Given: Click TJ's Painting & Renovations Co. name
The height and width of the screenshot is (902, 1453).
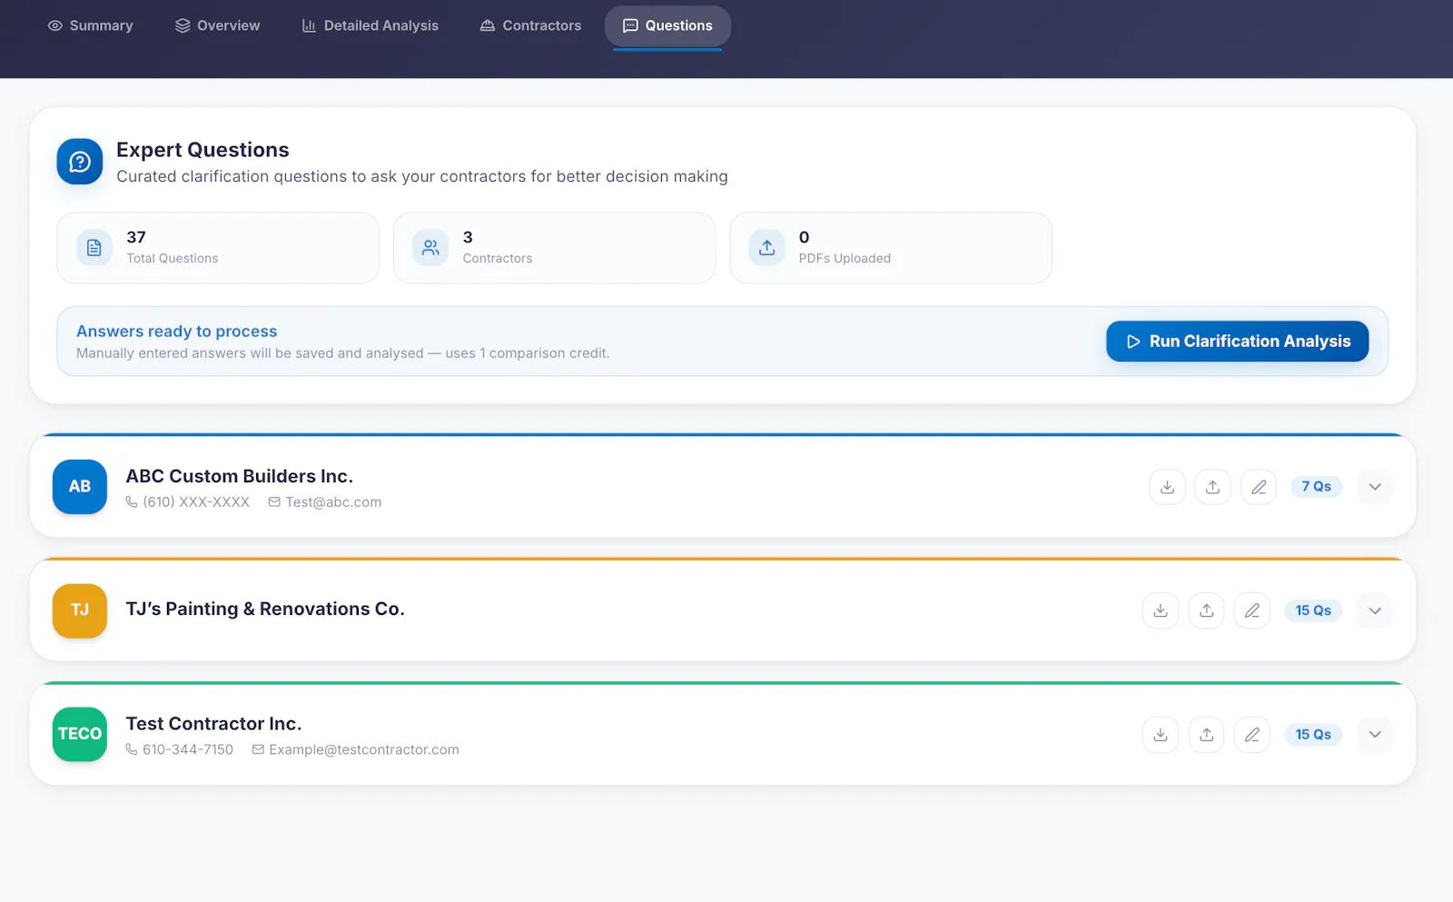Looking at the screenshot, I should point(265,609).
